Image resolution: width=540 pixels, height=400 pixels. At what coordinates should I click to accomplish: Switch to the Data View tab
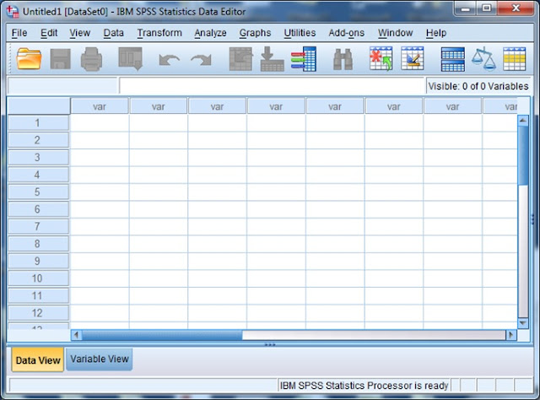38,360
